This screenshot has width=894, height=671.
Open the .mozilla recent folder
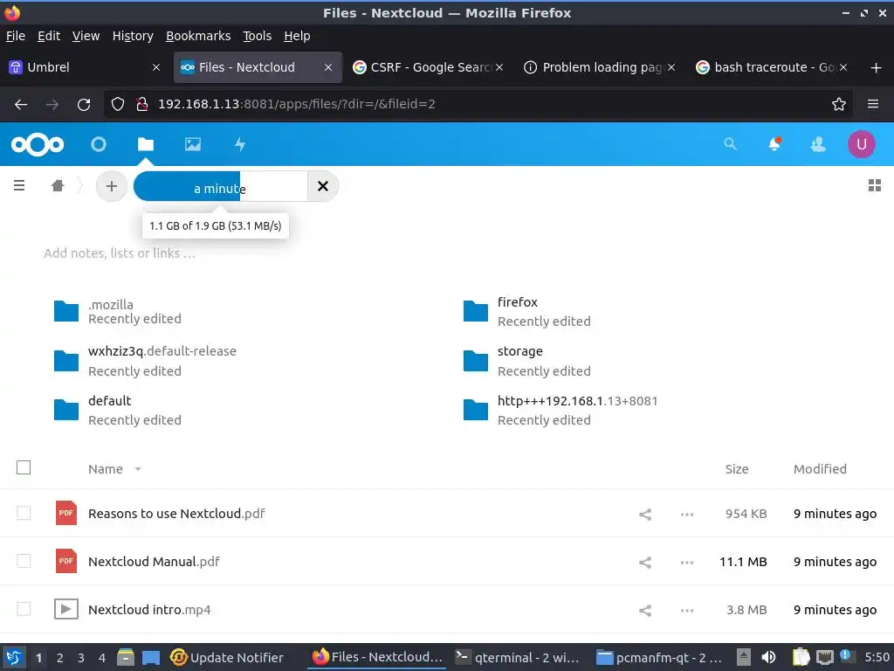pos(117,312)
